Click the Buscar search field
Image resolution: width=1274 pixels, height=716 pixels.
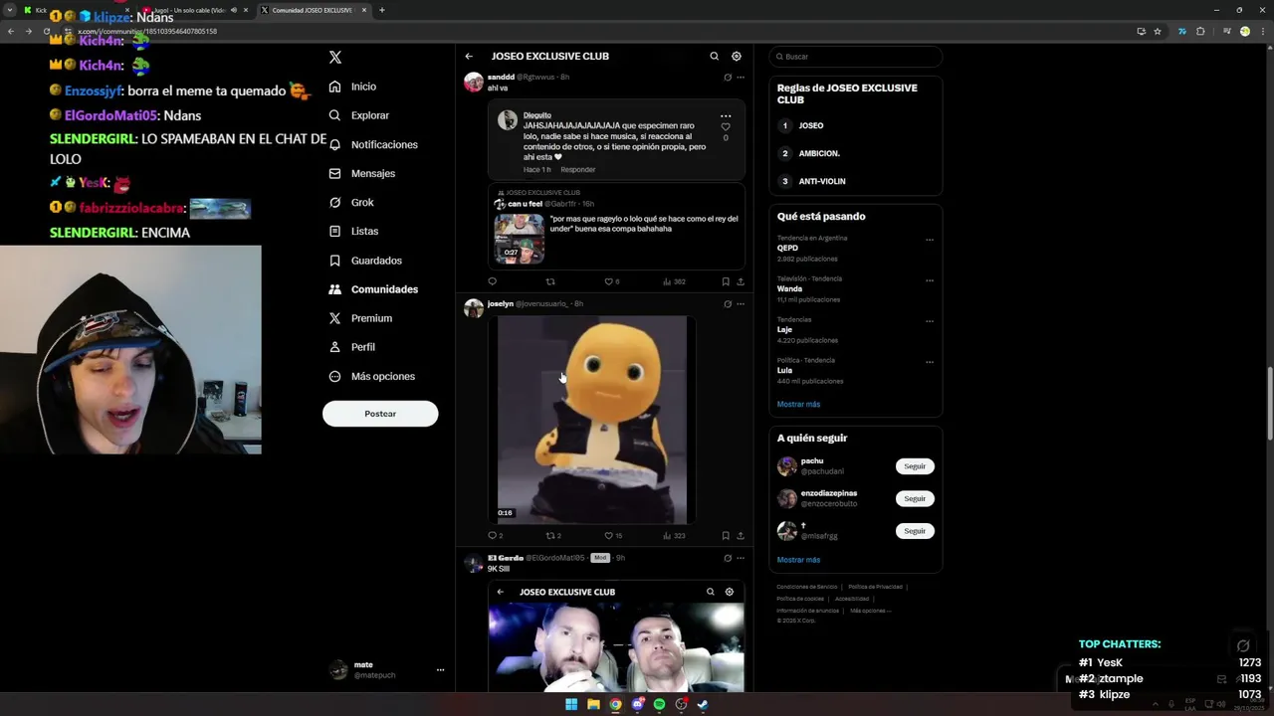855,57
